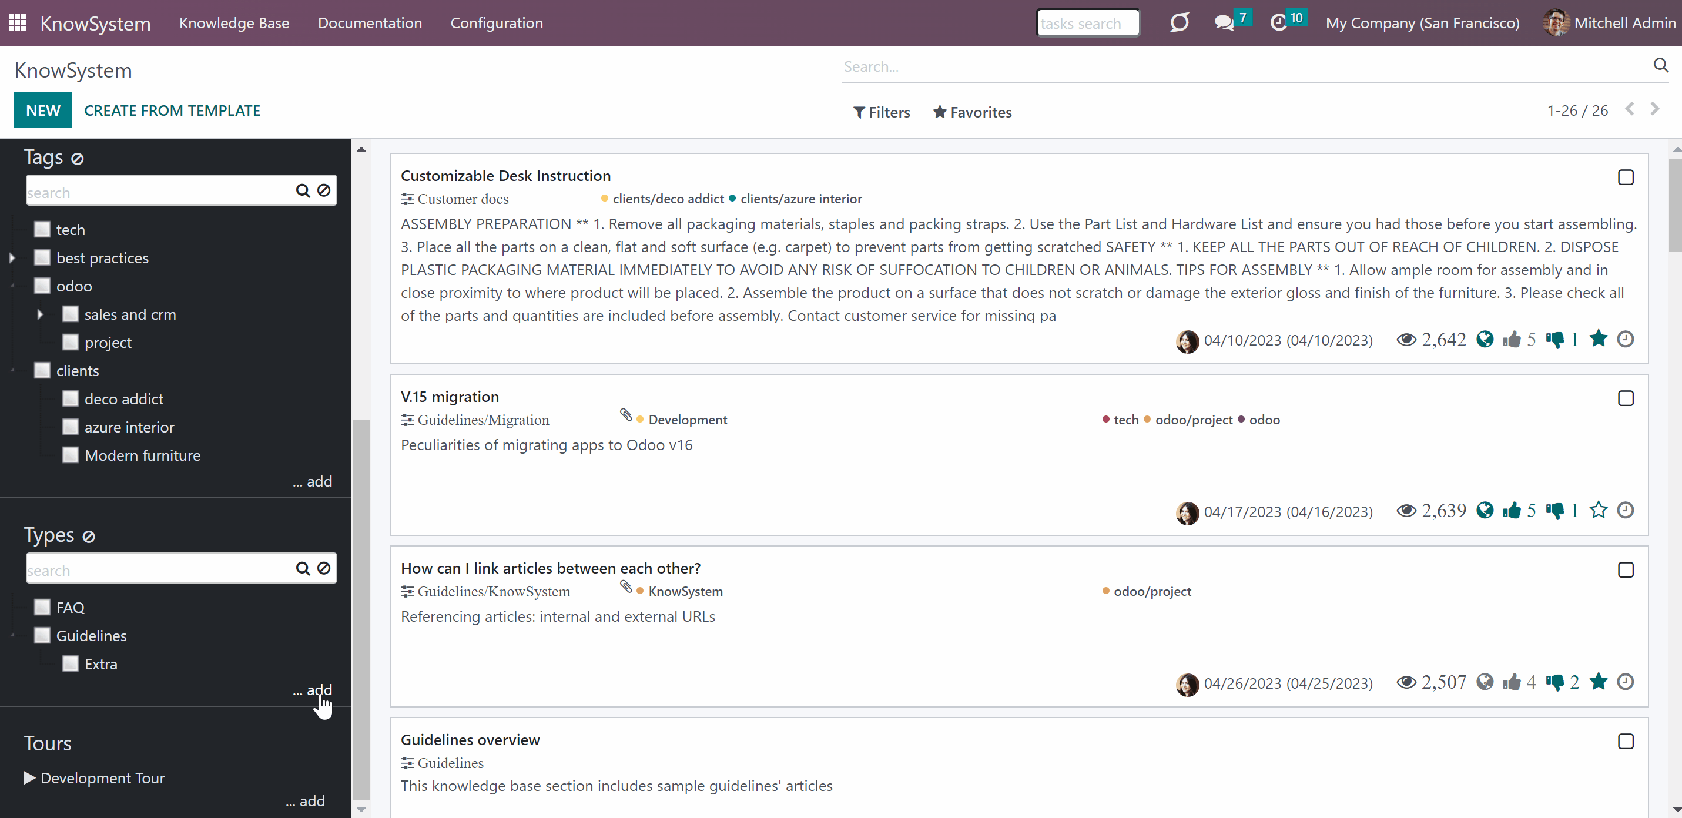Viewport: 1682px width, 818px height.
Task: Add a new type via Types add link
Action: click(x=312, y=690)
